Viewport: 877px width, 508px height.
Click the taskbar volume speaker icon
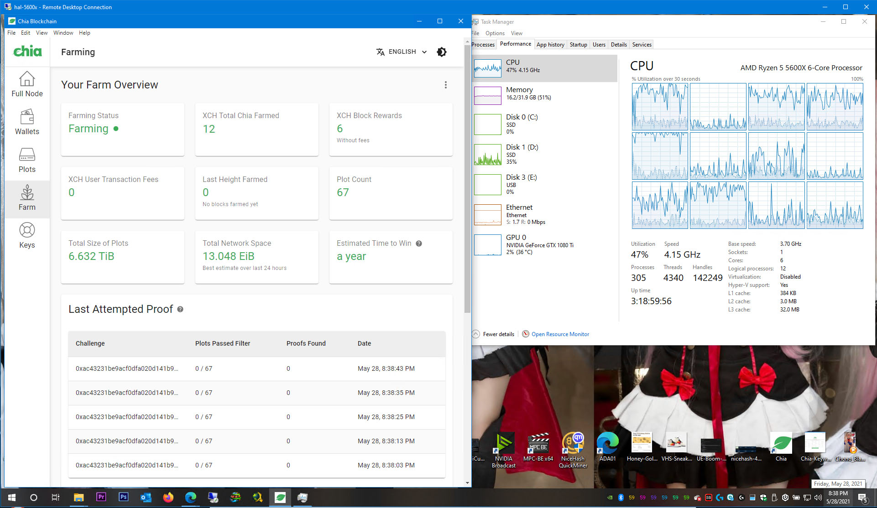click(818, 498)
